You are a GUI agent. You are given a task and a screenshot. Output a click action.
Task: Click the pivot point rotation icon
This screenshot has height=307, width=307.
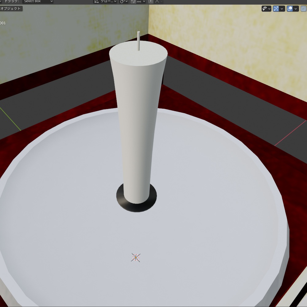point(121,2)
